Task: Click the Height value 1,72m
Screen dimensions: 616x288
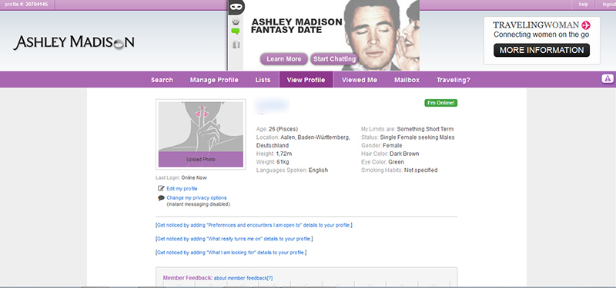Action: tap(284, 154)
